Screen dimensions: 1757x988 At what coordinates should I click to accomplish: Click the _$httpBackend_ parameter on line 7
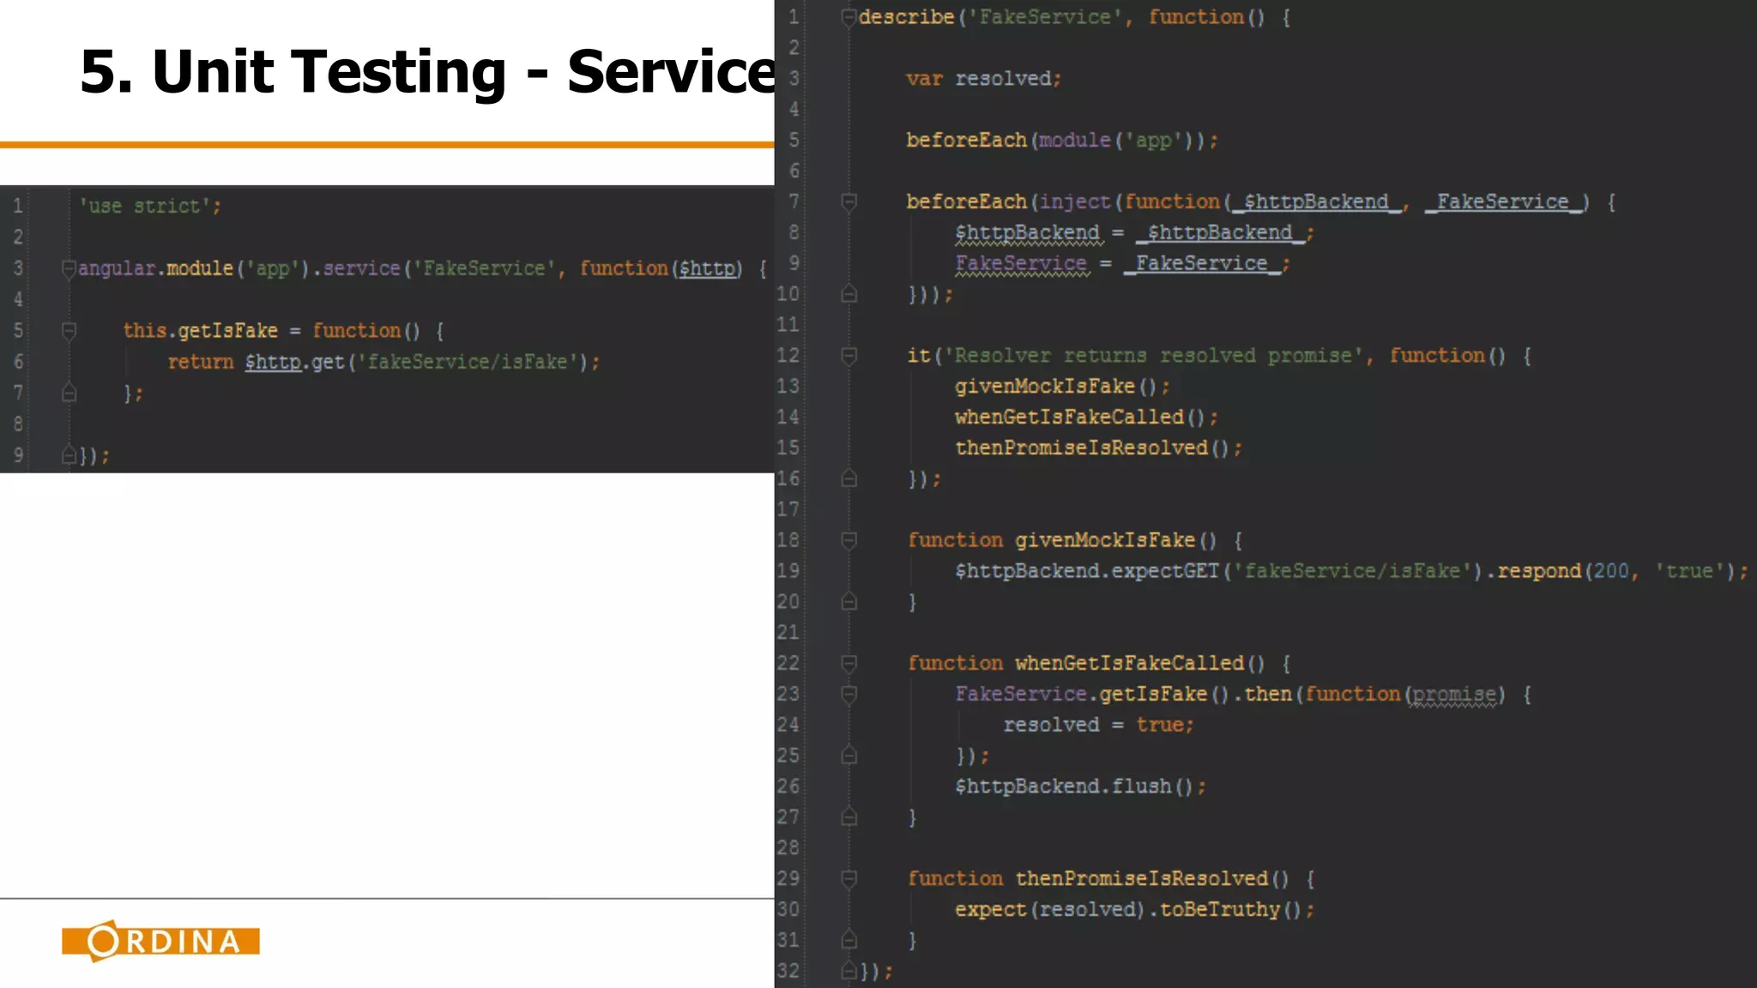pyautogui.click(x=1316, y=202)
